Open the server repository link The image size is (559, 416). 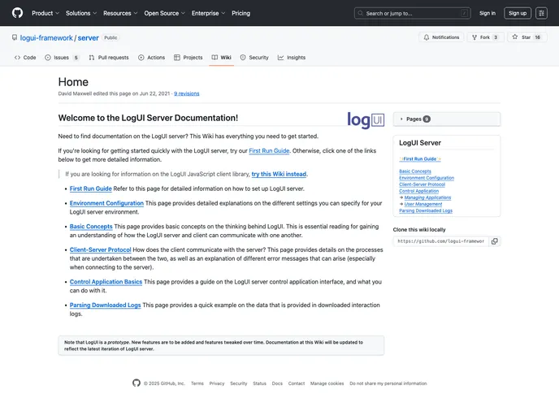88,38
